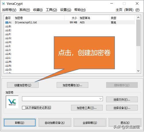Close the VeraCrypt window
This screenshot has width=144, height=132.
tap(137, 3)
